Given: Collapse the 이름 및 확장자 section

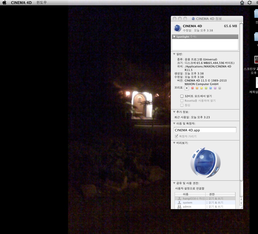Looking at the screenshot, I should tap(174, 123).
